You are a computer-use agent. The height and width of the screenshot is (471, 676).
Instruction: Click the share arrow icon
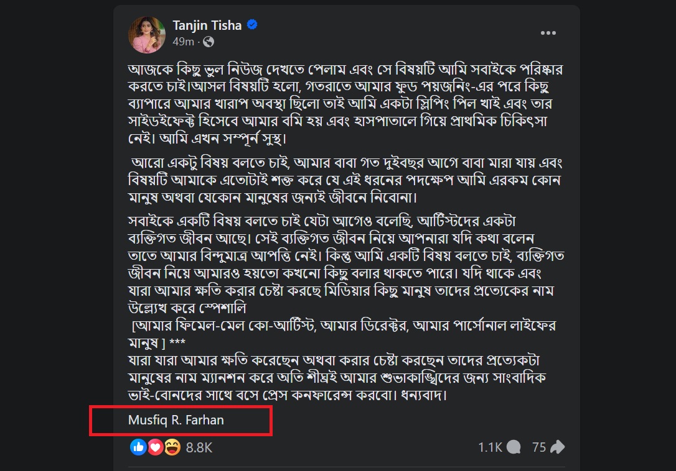click(558, 447)
